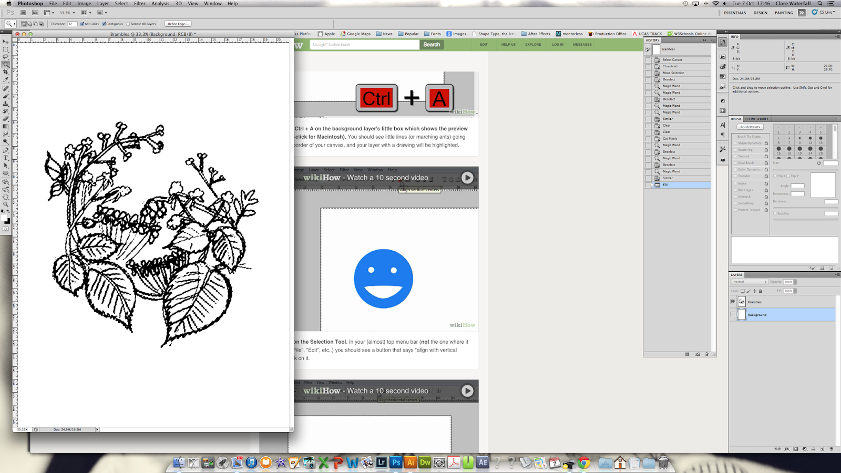
Task: Click Search button in the browser page
Action: [x=432, y=45]
